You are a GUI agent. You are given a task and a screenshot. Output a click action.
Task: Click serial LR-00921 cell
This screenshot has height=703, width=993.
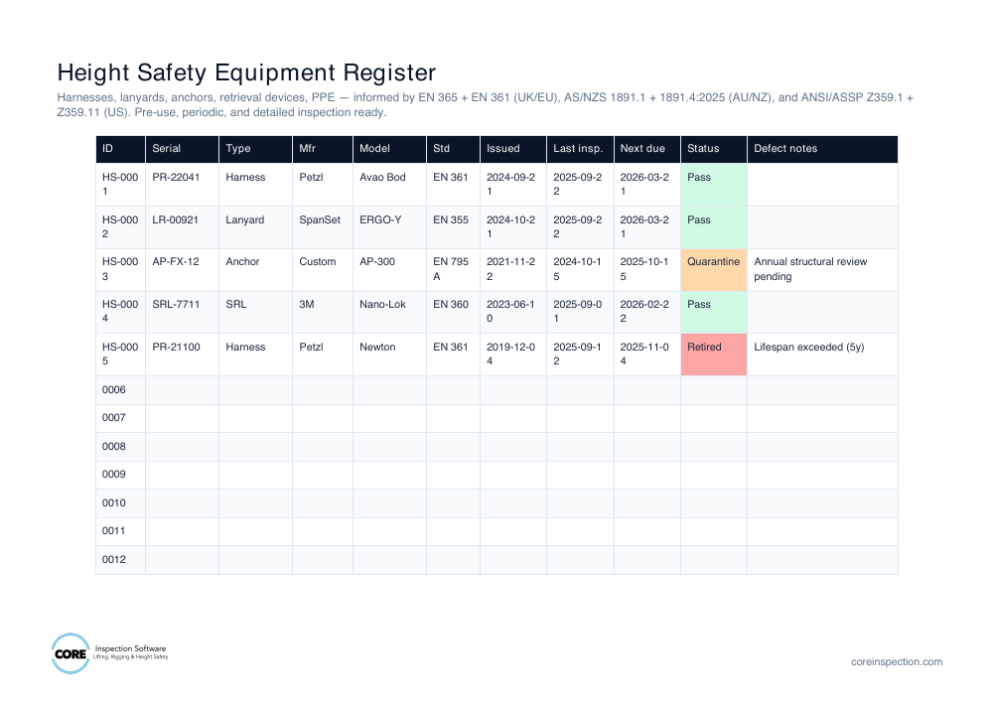point(182,226)
